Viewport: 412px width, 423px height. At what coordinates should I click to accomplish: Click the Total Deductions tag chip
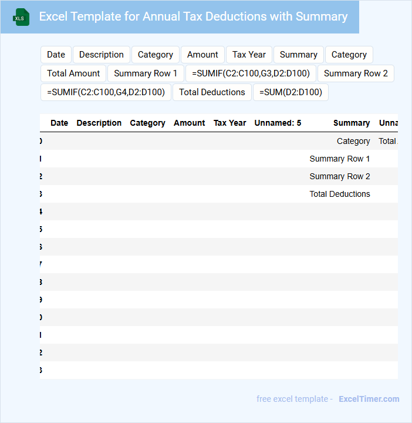(212, 92)
